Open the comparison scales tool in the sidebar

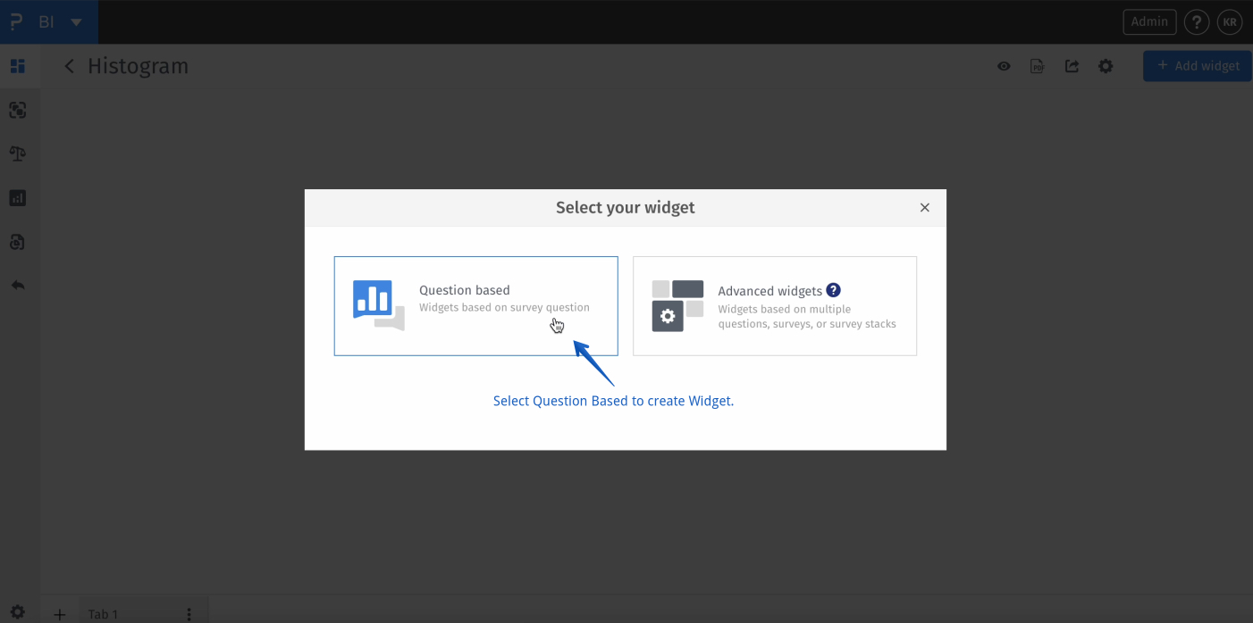pyautogui.click(x=18, y=153)
